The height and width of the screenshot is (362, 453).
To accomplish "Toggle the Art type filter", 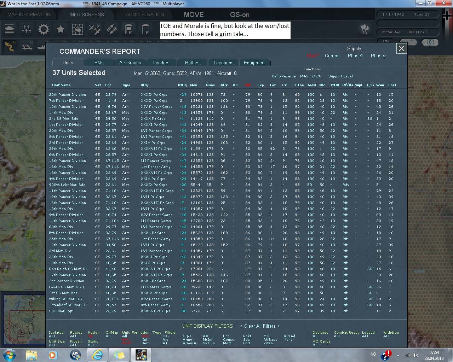I will tap(165, 340).
